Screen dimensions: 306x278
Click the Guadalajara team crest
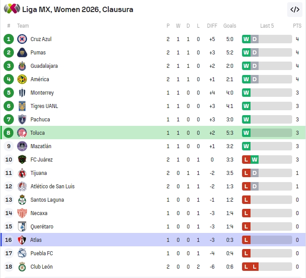coord(22,66)
